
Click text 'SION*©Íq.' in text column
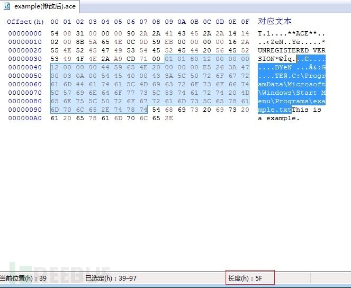click(x=277, y=59)
